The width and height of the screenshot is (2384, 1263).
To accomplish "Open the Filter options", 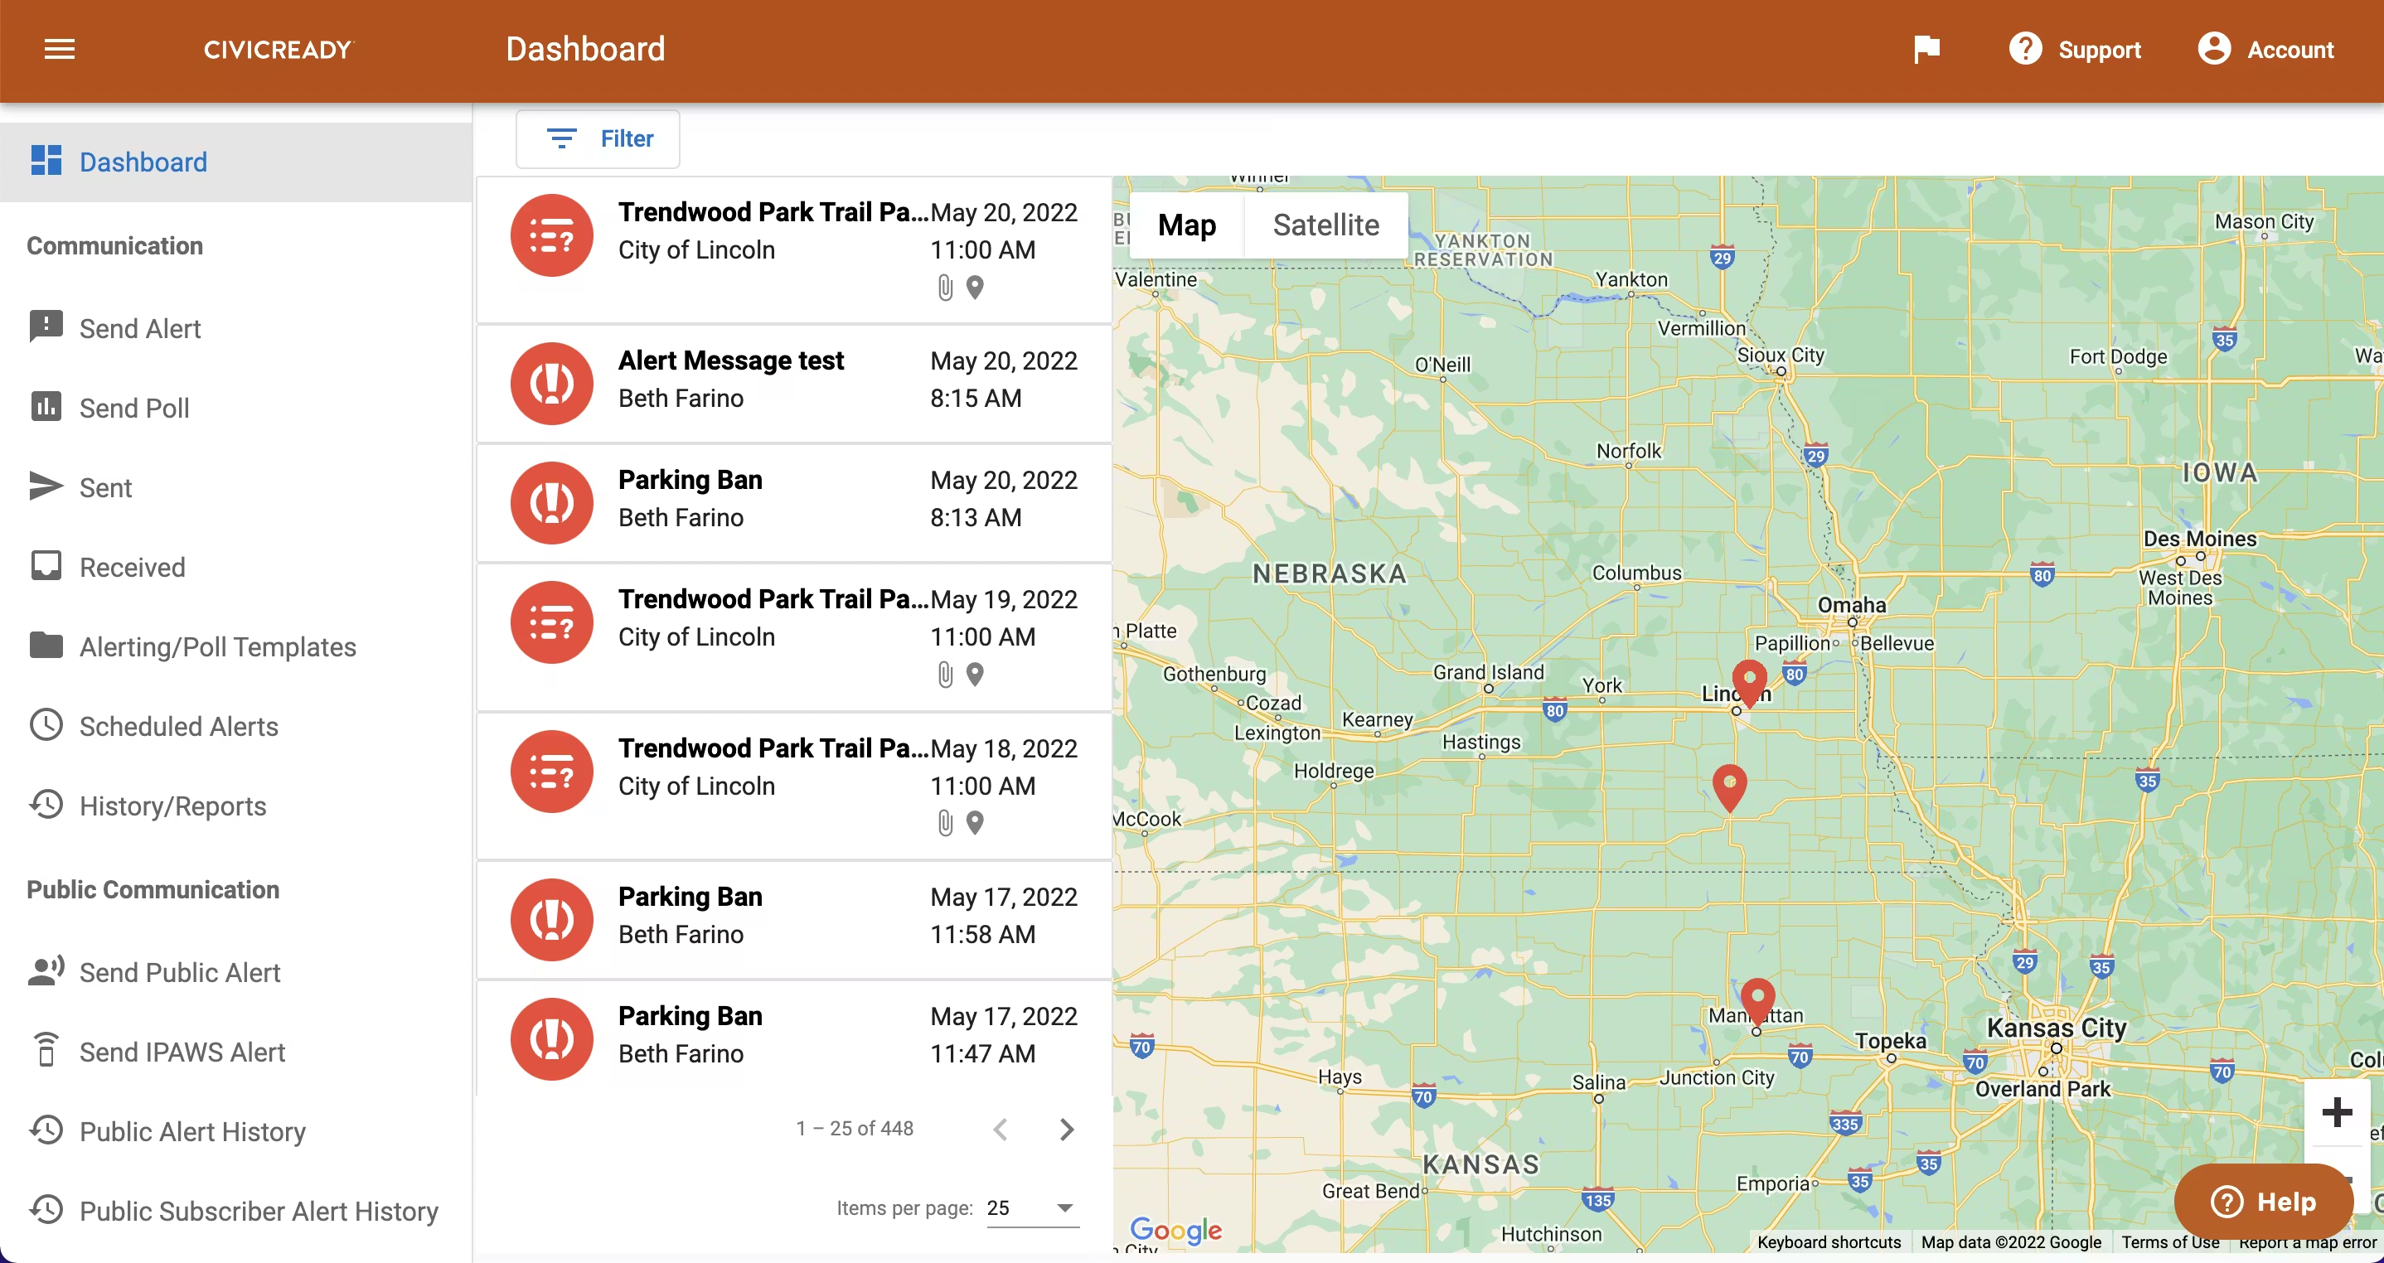I will pyautogui.click(x=598, y=138).
